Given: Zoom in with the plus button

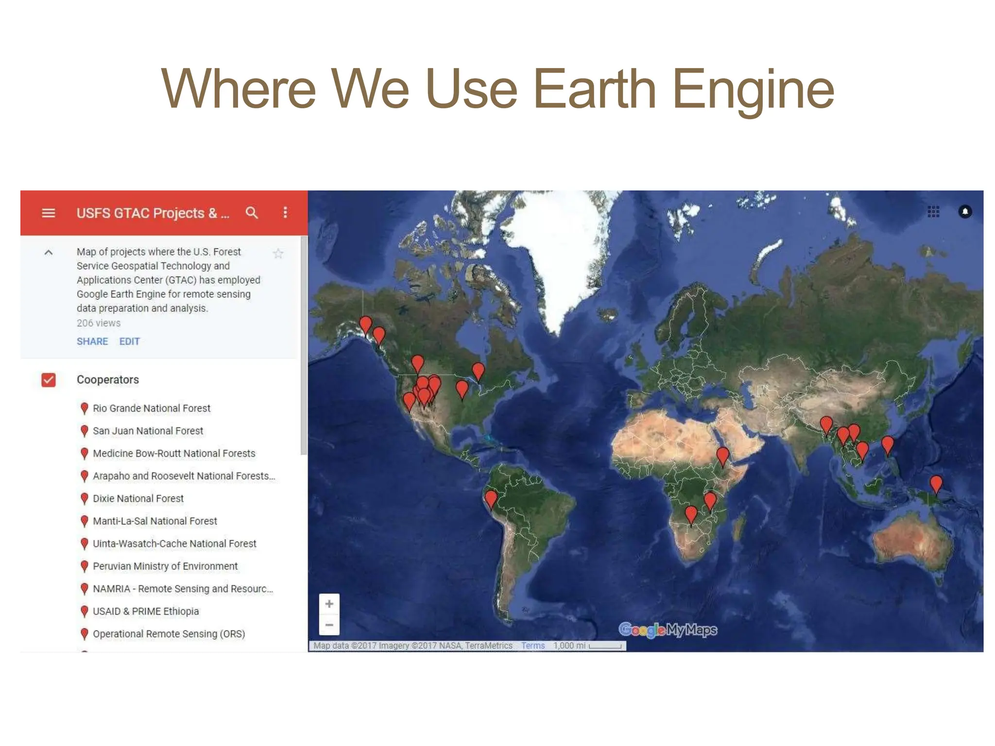Looking at the screenshot, I should pyautogui.click(x=329, y=604).
